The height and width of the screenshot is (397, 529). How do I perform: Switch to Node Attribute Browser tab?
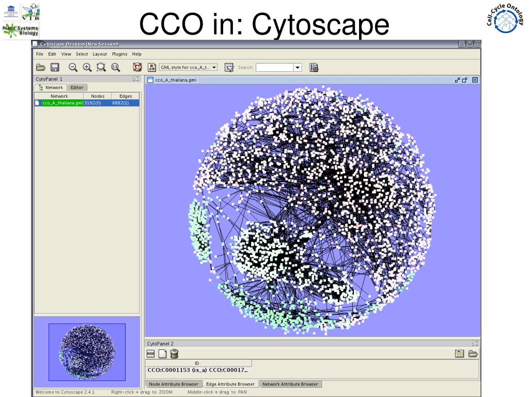(174, 384)
